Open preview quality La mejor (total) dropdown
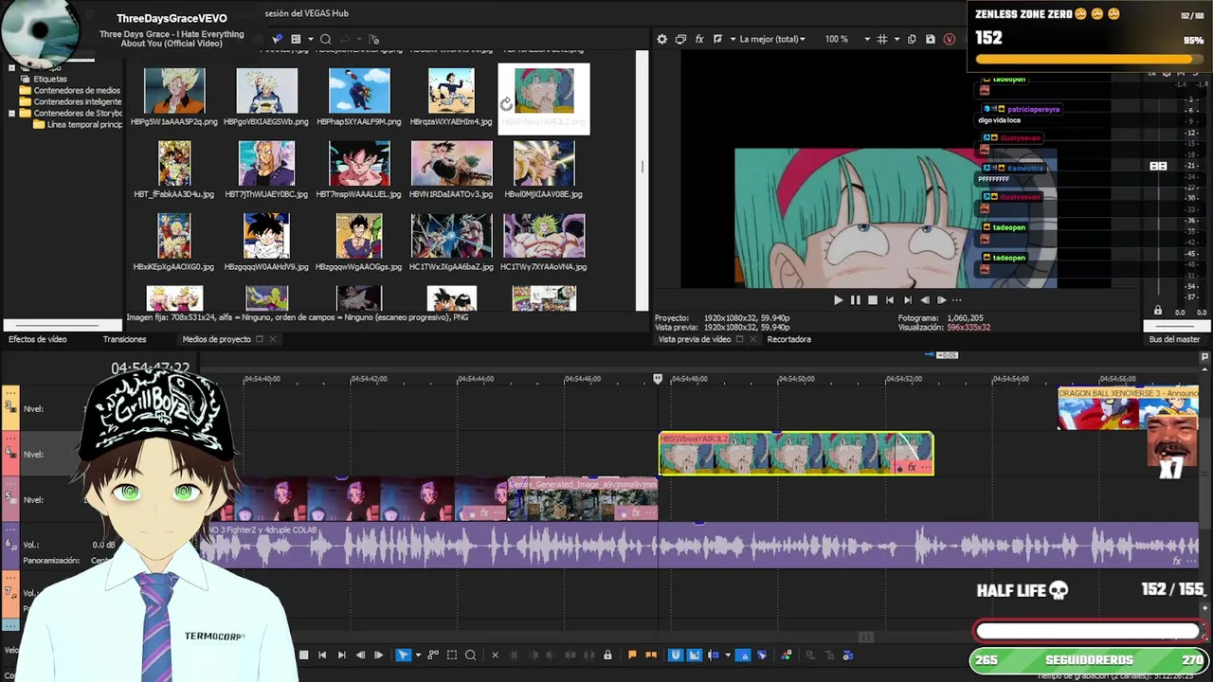 pyautogui.click(x=771, y=39)
